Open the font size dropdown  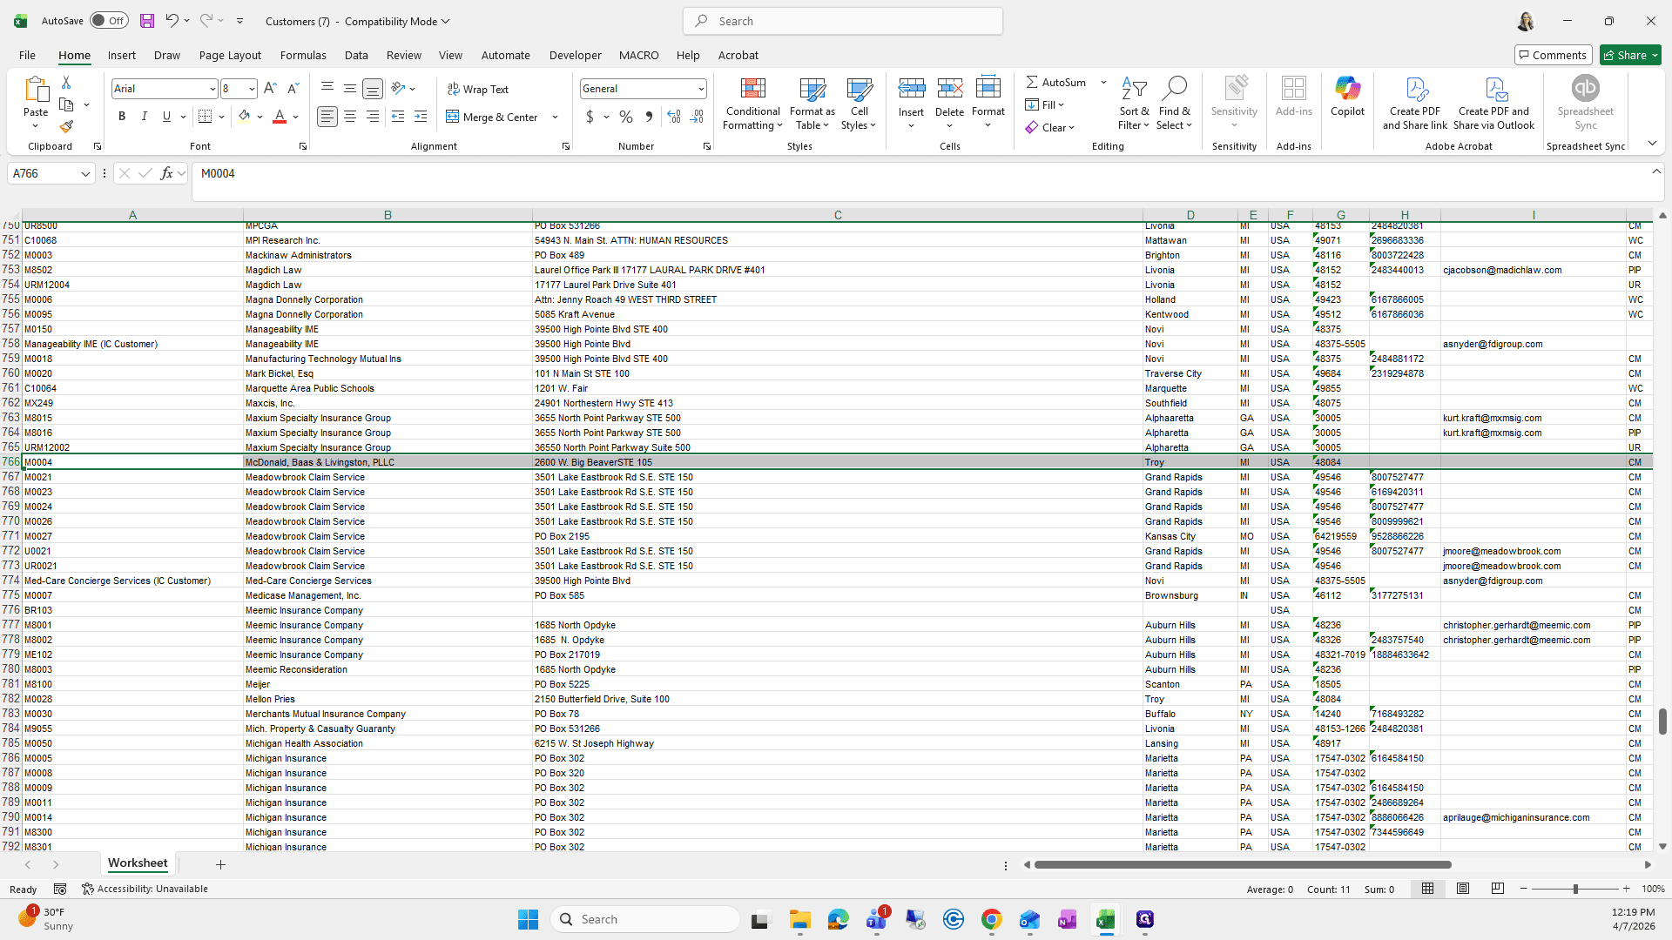tap(252, 89)
